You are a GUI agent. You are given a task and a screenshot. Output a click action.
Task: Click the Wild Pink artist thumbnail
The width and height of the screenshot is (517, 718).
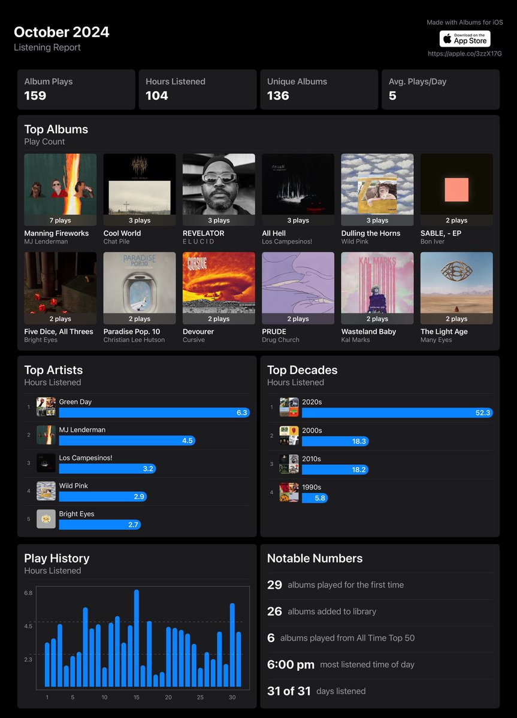click(46, 491)
